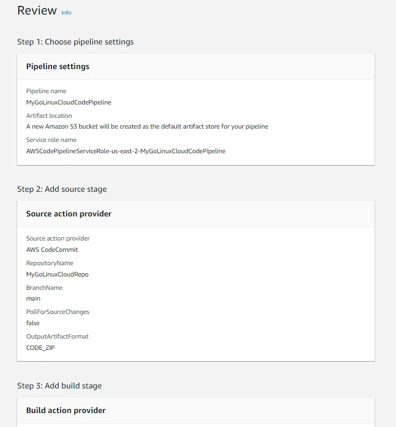This screenshot has width=396, height=427.
Task: Click the PollForSourceChanges label
Action: coord(58,312)
